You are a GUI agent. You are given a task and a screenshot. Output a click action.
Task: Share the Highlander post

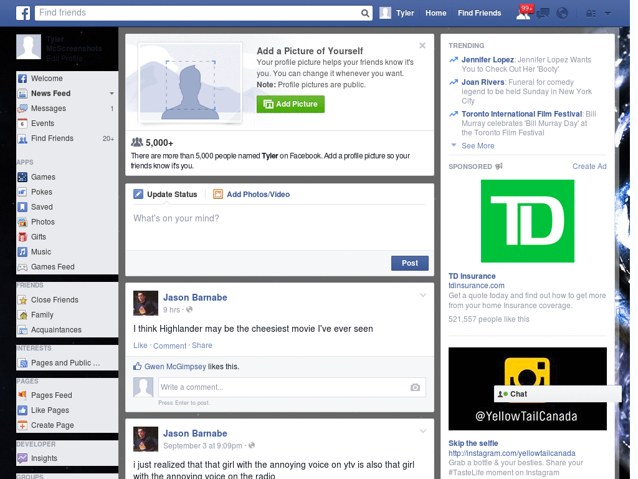pos(202,346)
